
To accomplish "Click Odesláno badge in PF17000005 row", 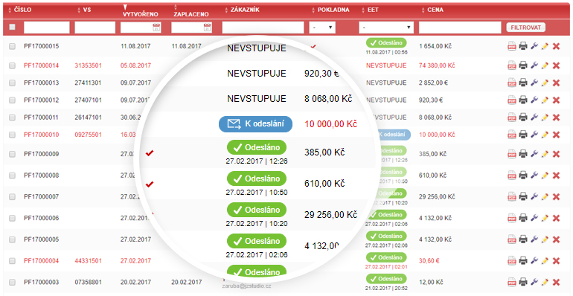I will (x=386, y=236).
